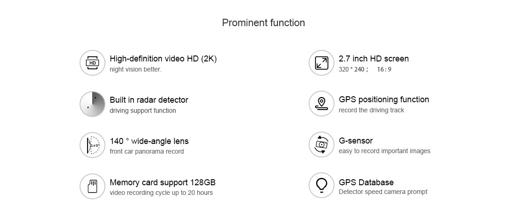Image resolution: width=532 pixels, height=221 pixels.
Task: Select the 'G-sensor' title text
Action: click(356, 141)
